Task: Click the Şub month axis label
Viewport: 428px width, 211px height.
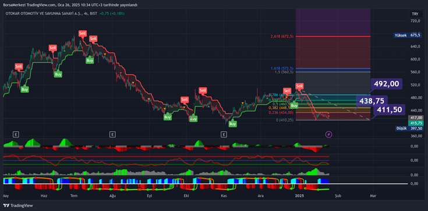Action: [338, 196]
